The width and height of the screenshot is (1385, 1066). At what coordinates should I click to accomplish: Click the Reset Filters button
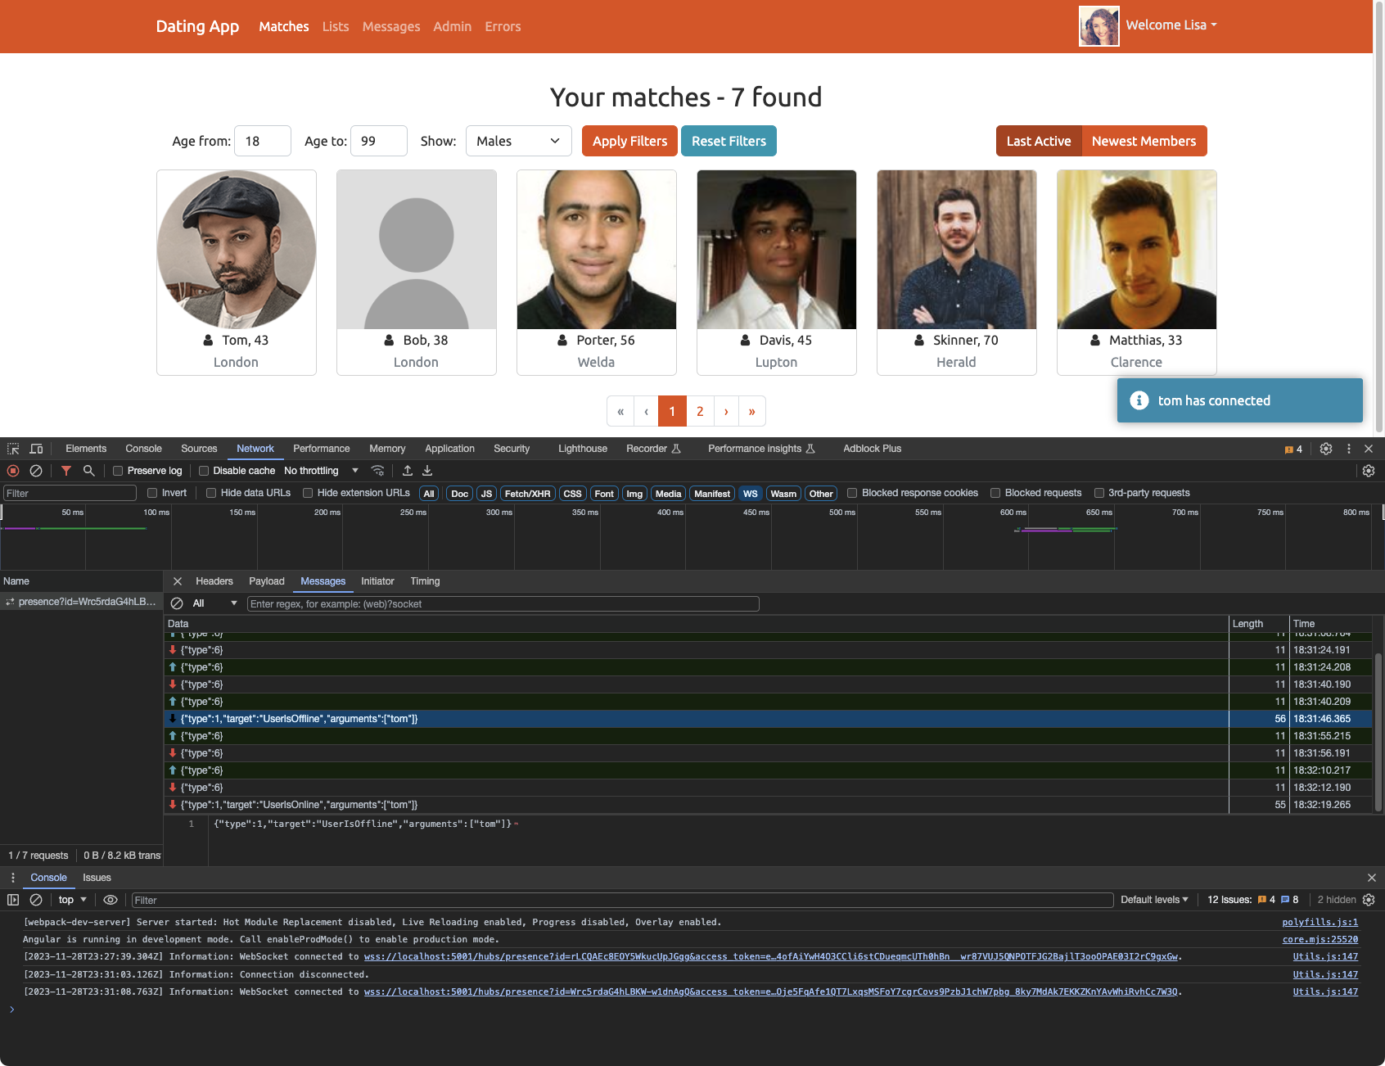729,141
